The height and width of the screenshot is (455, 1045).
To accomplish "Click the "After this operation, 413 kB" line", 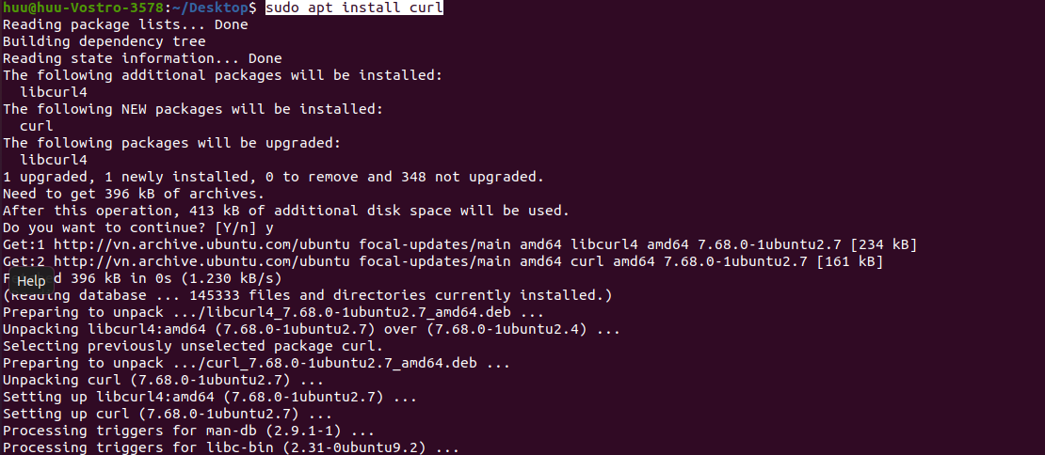I will tap(285, 211).
